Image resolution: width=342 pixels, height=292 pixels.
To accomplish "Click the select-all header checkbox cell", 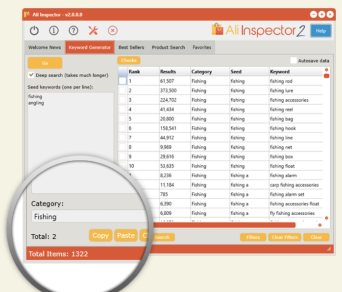I will [123, 71].
